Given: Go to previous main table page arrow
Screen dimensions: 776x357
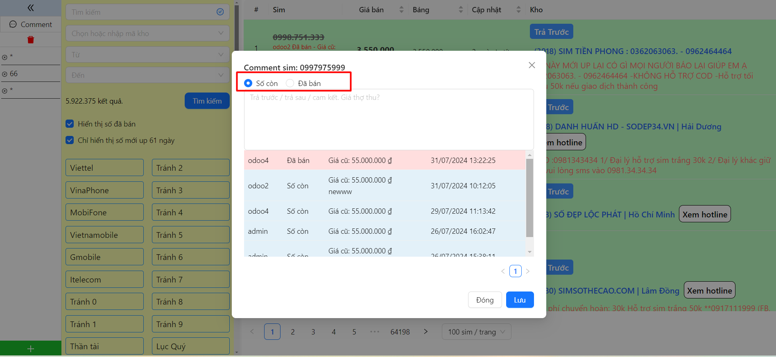Looking at the screenshot, I should tap(252, 332).
